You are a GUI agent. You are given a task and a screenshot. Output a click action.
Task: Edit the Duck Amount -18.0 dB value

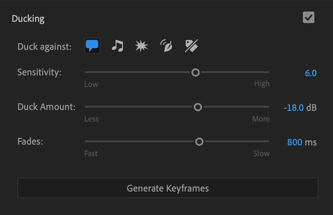(294, 108)
